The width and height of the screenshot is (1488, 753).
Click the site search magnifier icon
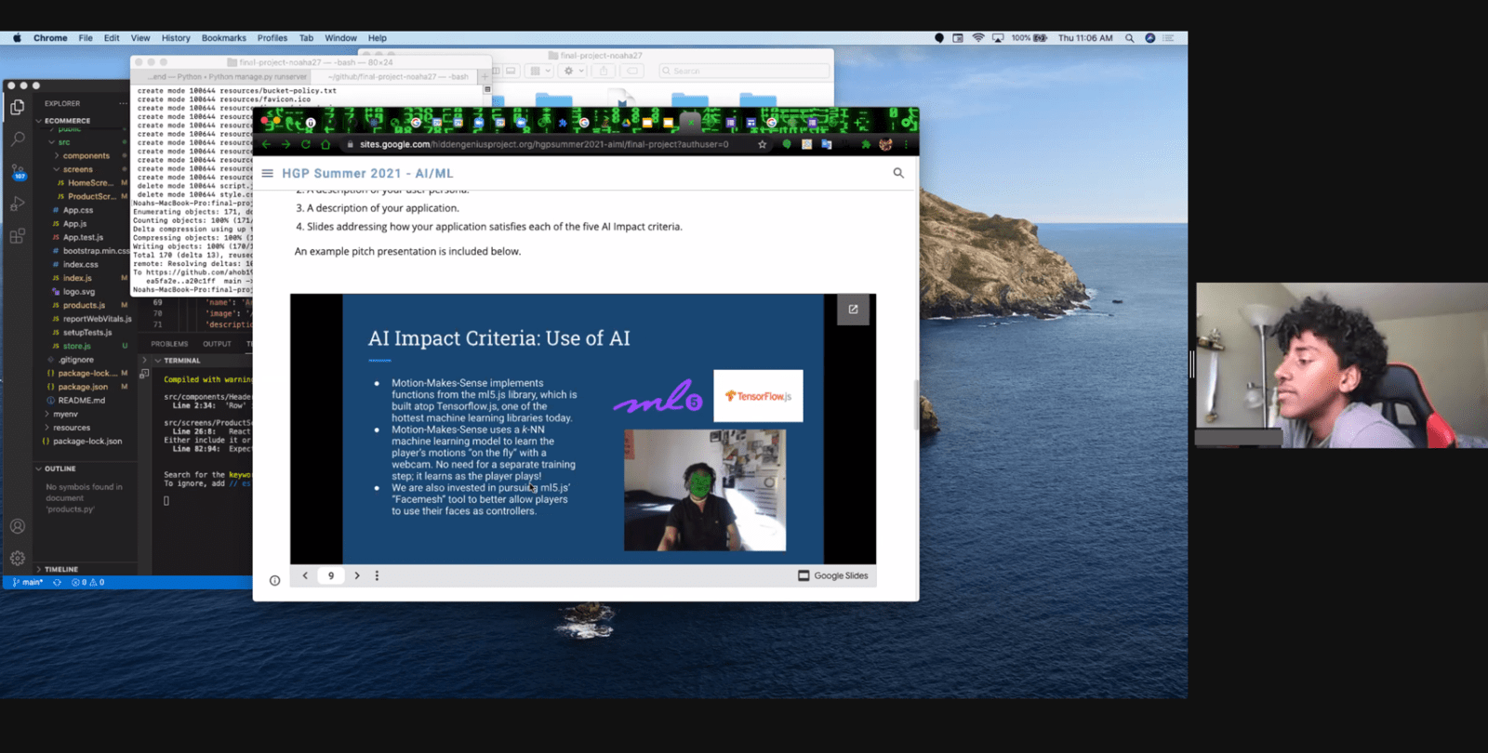click(x=898, y=173)
